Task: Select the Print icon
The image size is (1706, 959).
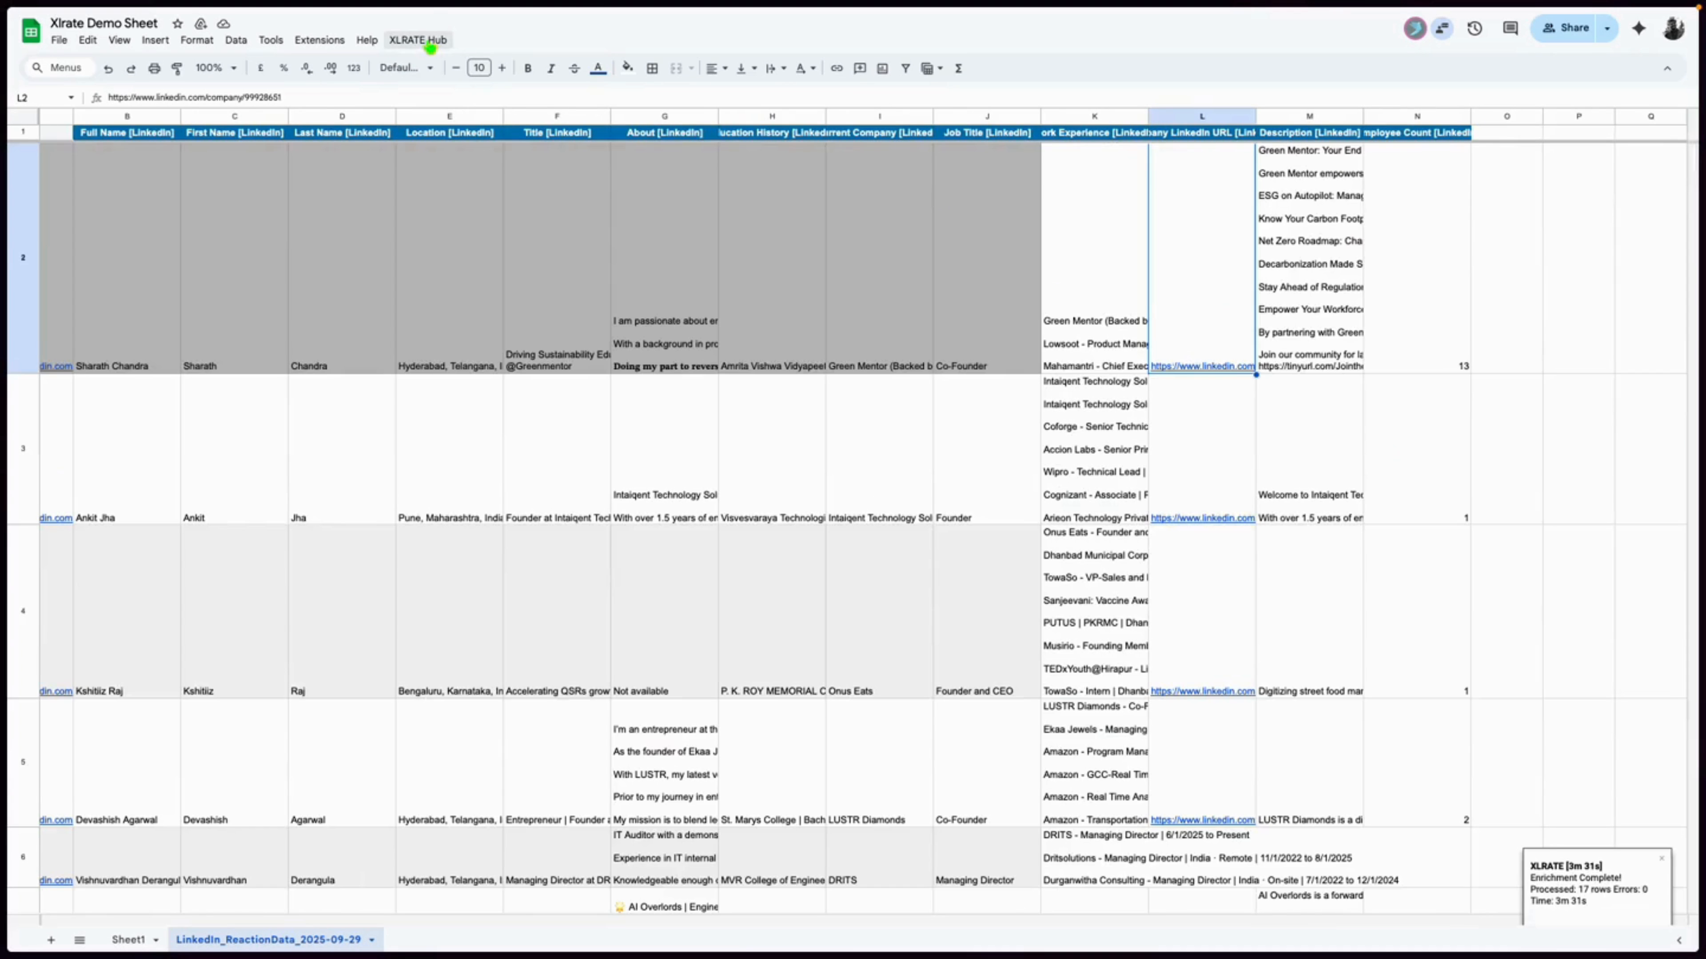Action: click(x=154, y=67)
